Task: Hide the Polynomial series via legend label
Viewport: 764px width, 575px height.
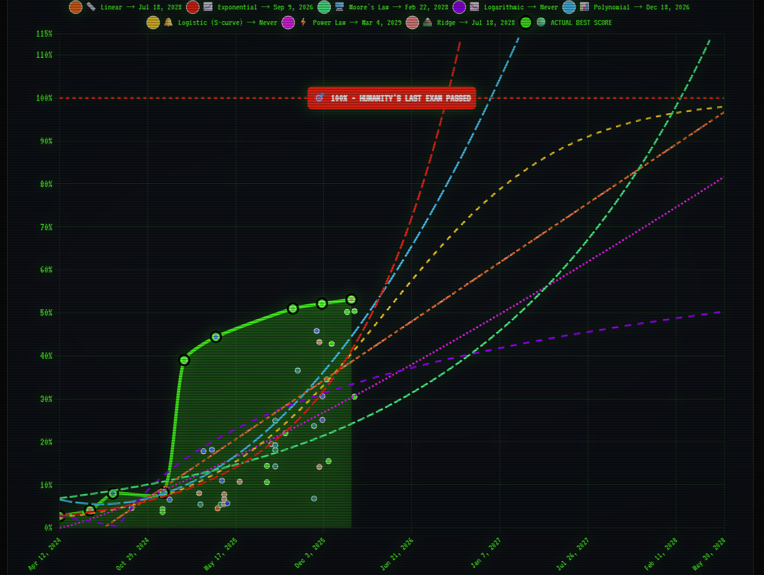Action: tap(641, 7)
